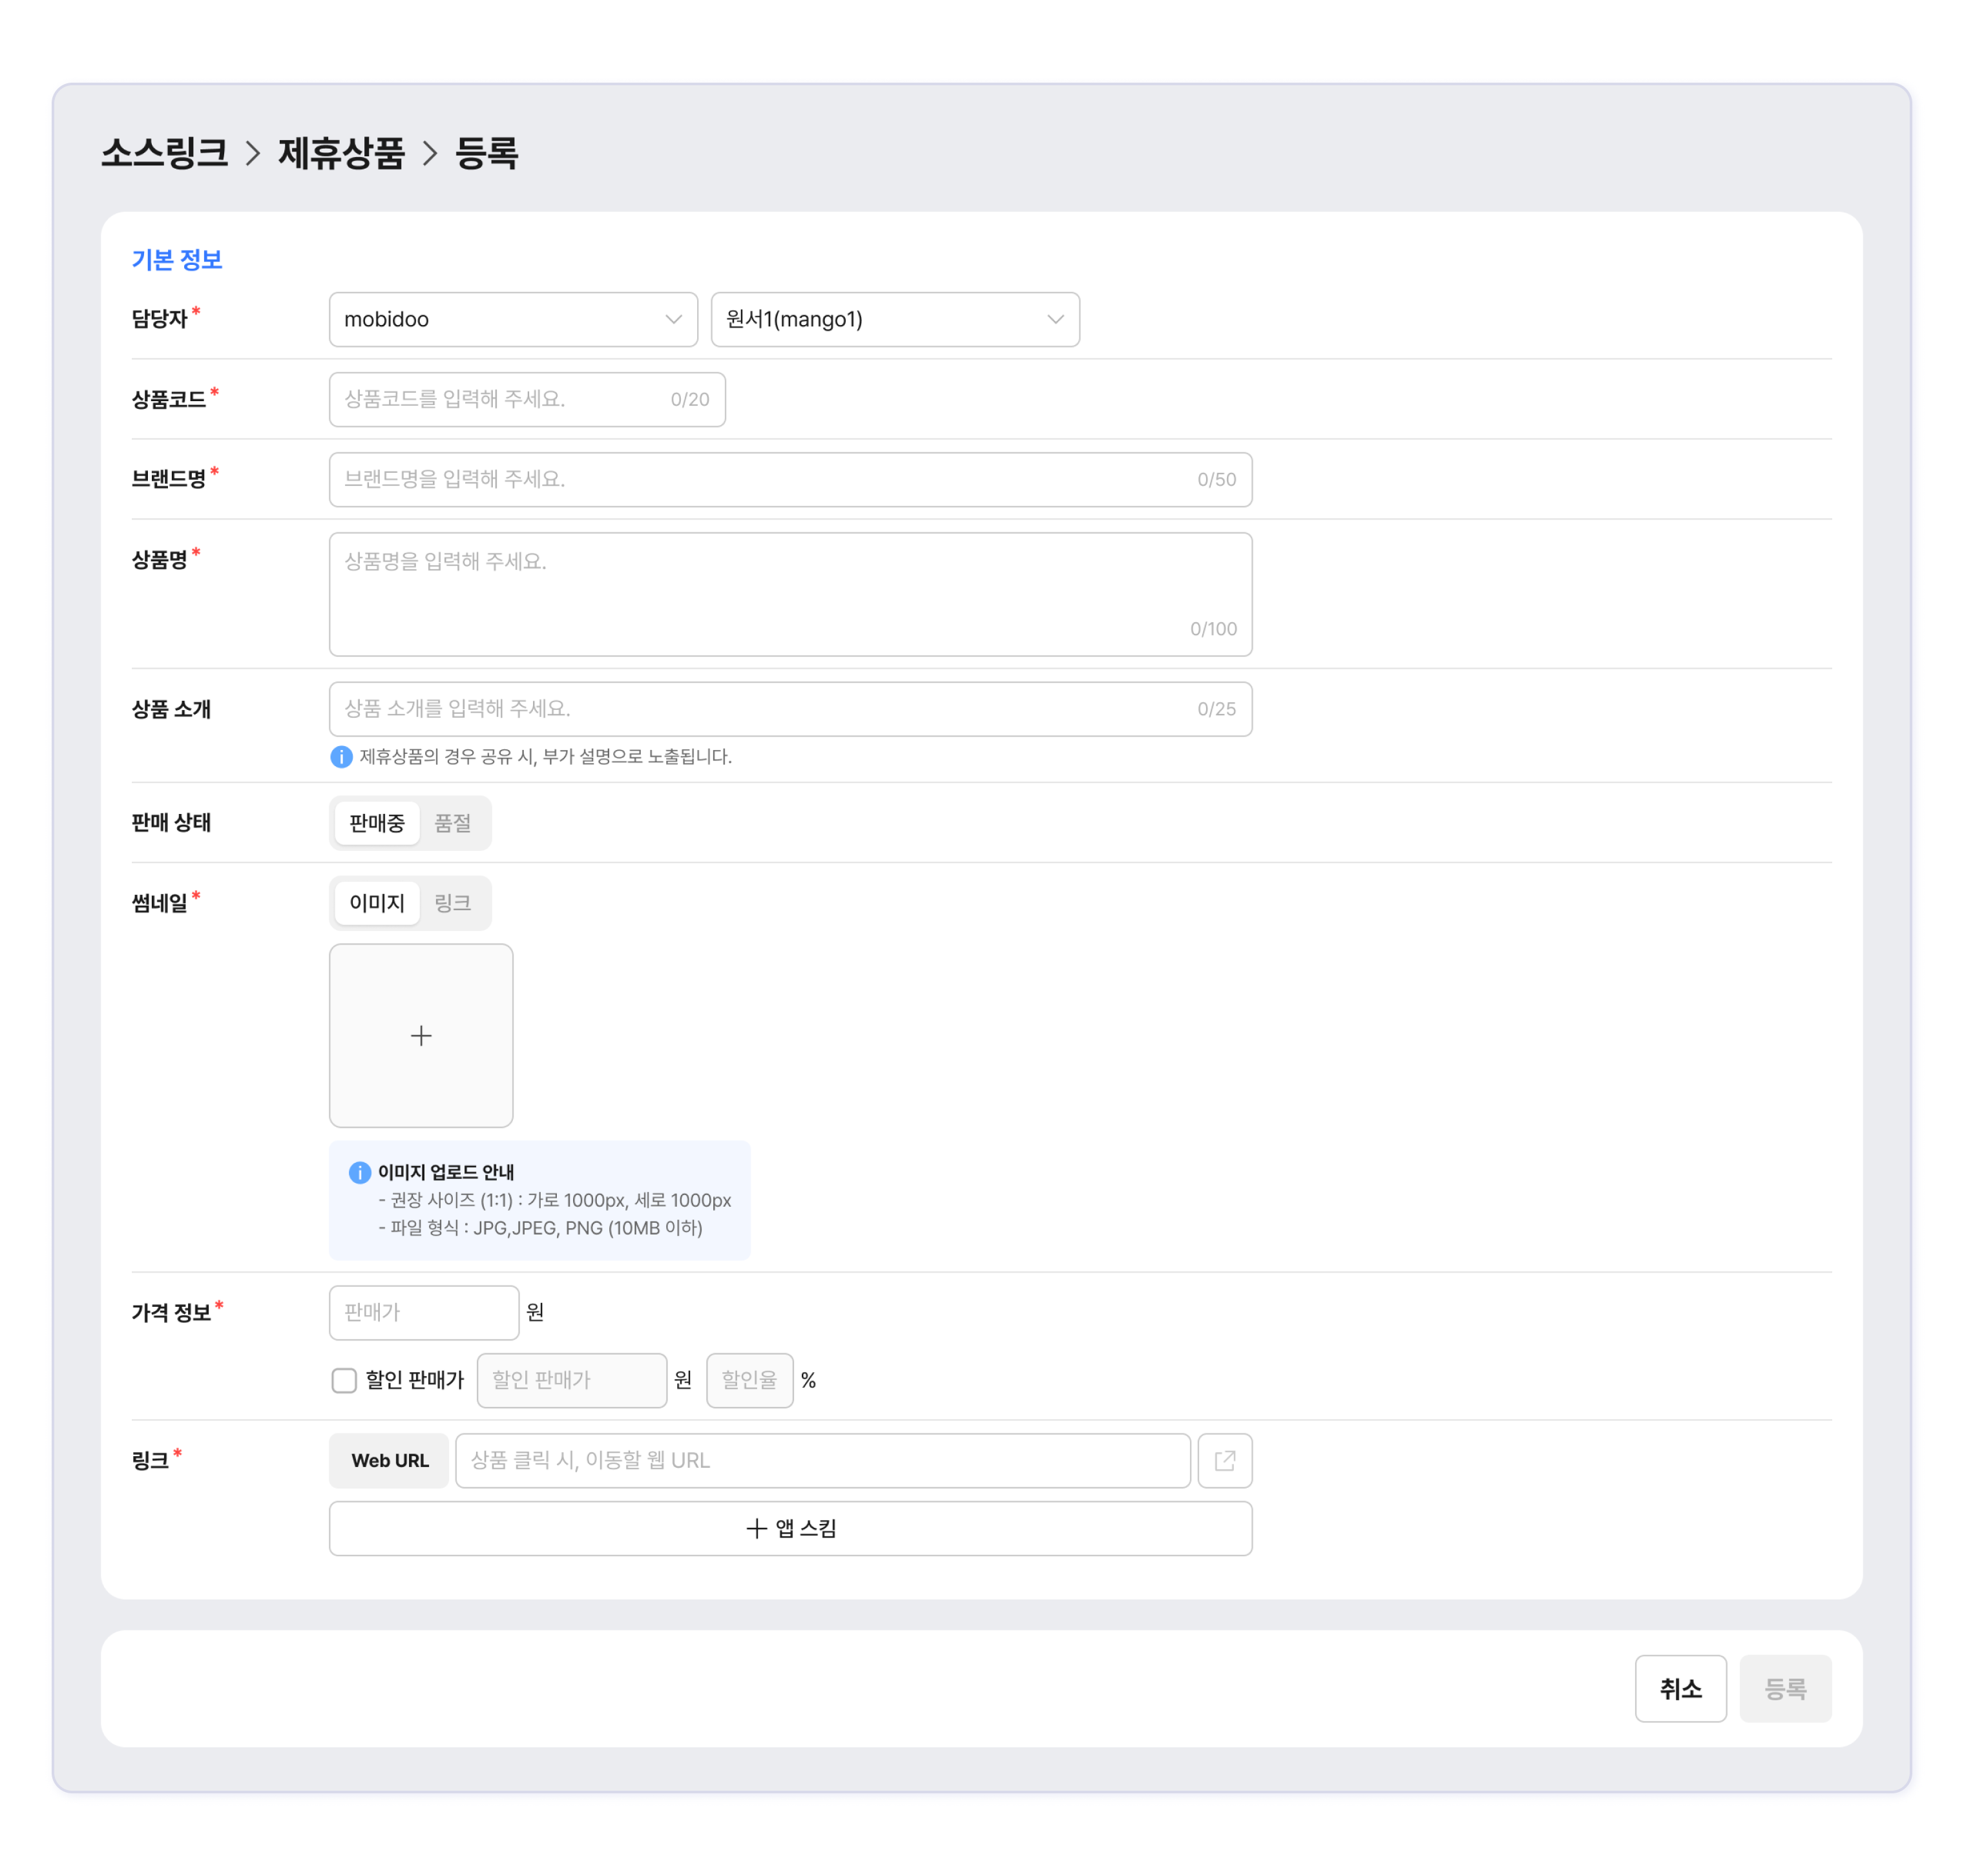Focus the 상품코드 input field
The height and width of the screenshot is (1876, 1964).
[x=500, y=399]
